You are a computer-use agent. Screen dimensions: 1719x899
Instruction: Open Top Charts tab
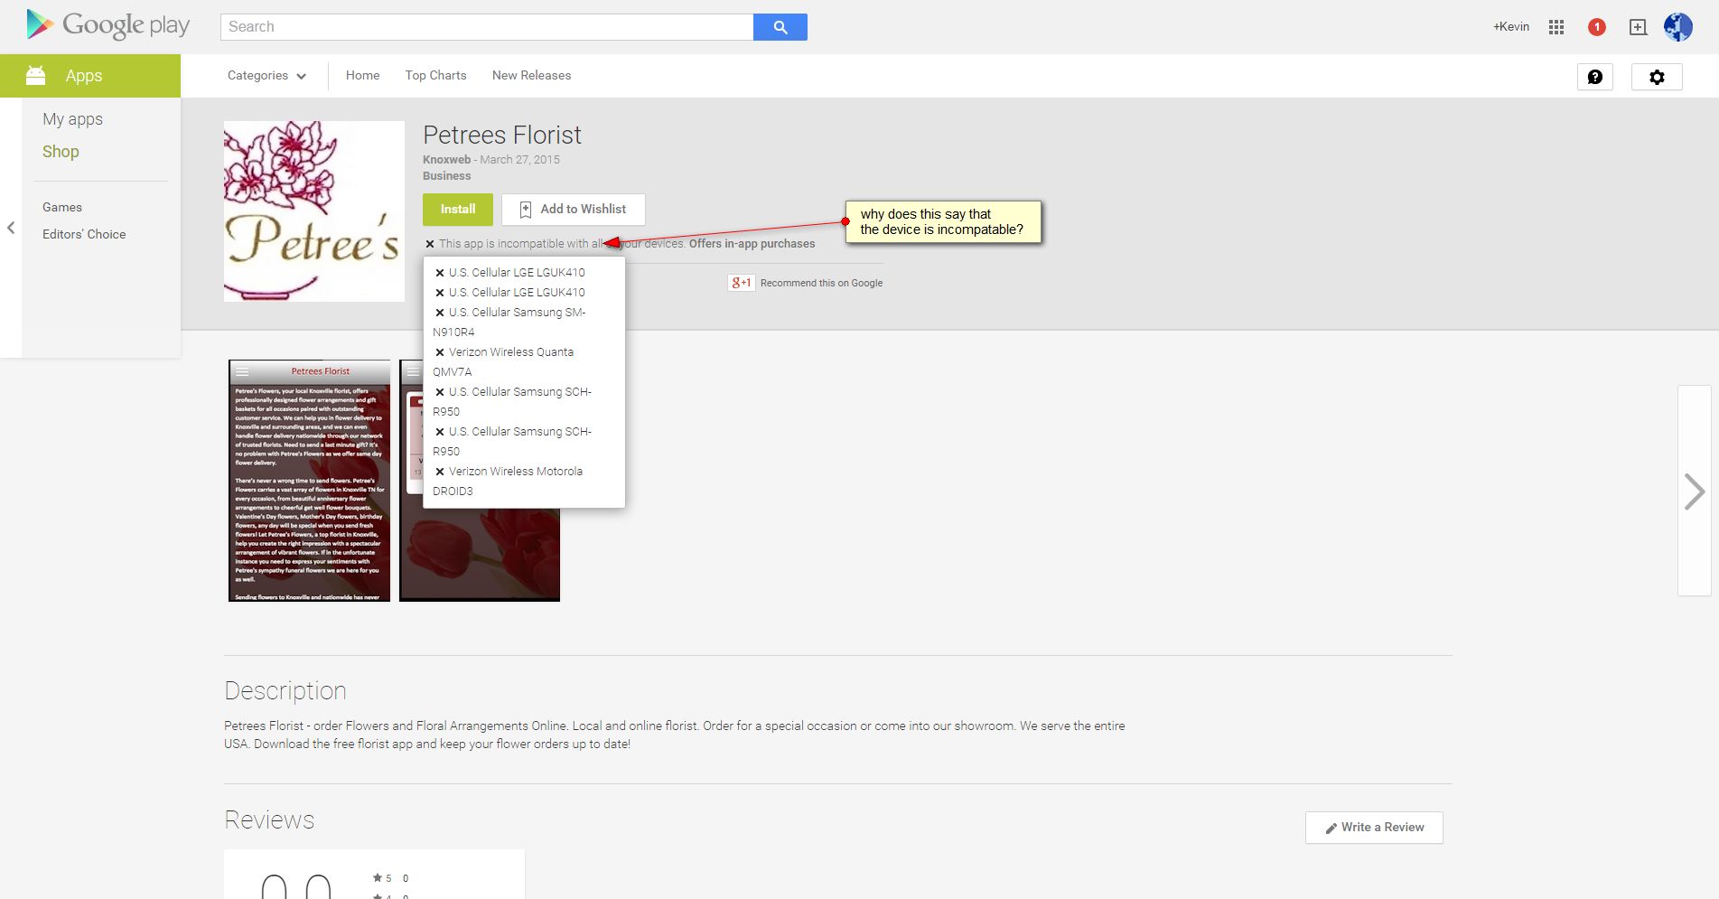coord(435,76)
